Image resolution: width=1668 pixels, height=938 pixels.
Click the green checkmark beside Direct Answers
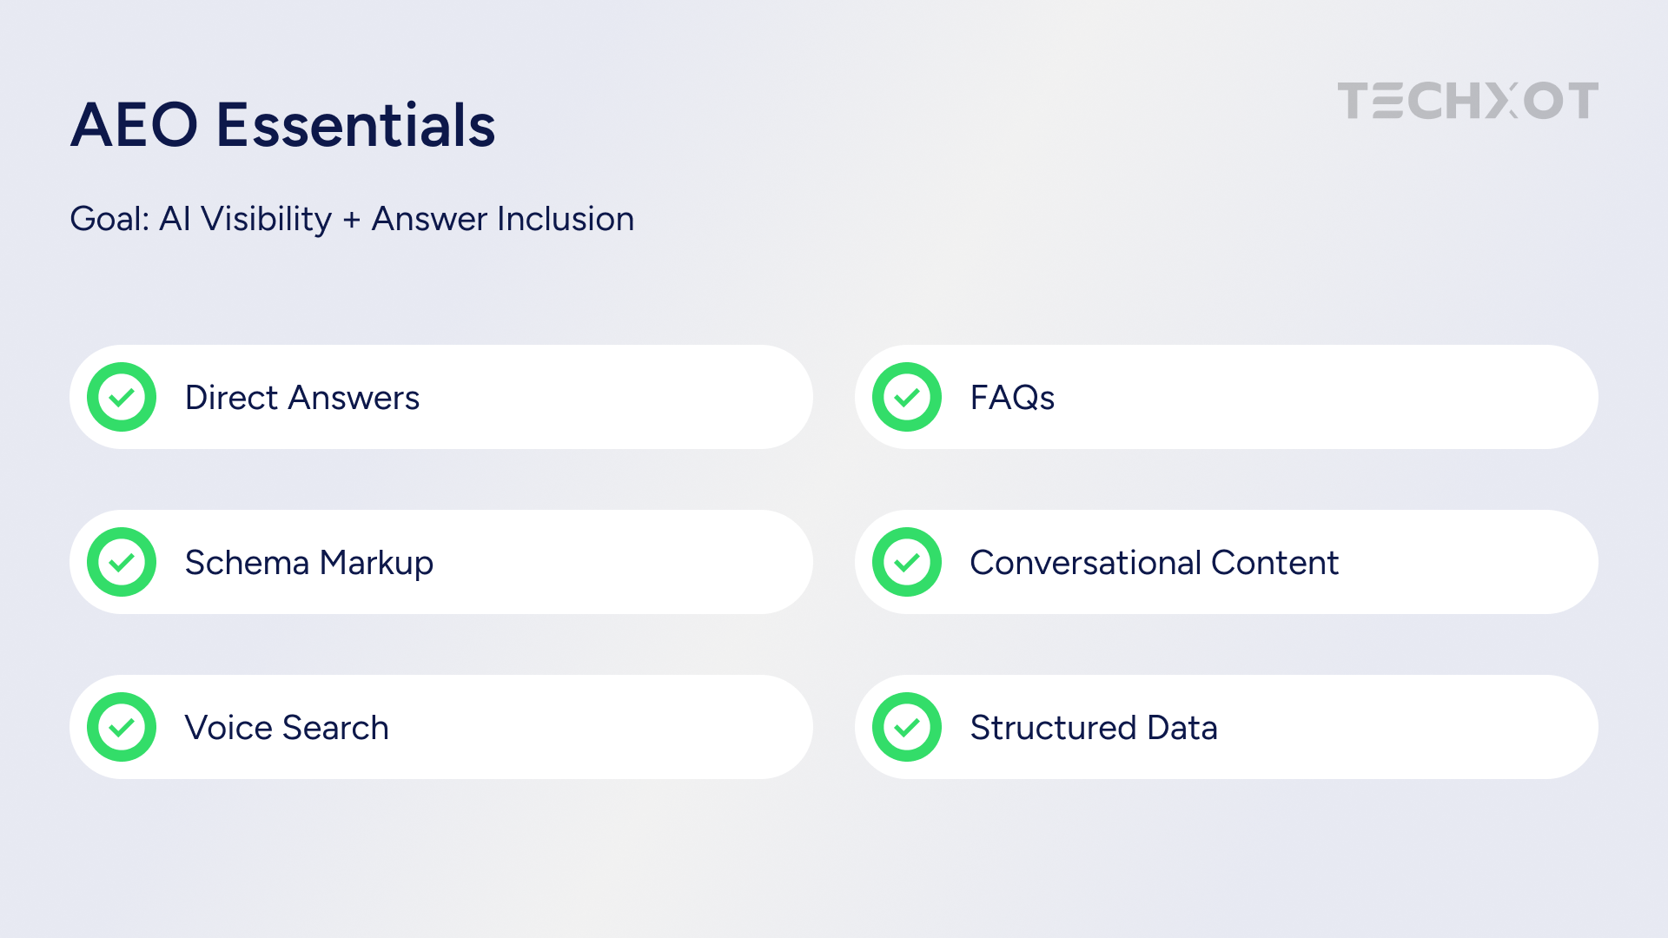122,397
